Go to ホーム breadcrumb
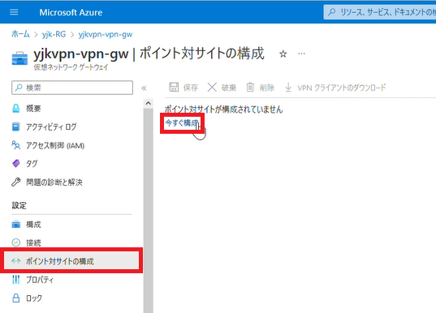Image resolution: width=436 pixels, height=313 pixels. (x=20, y=34)
